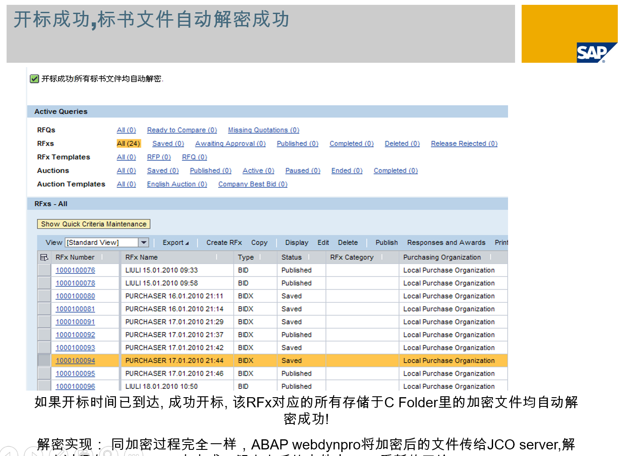Open the Standard View dropdown arrow

[x=144, y=242]
